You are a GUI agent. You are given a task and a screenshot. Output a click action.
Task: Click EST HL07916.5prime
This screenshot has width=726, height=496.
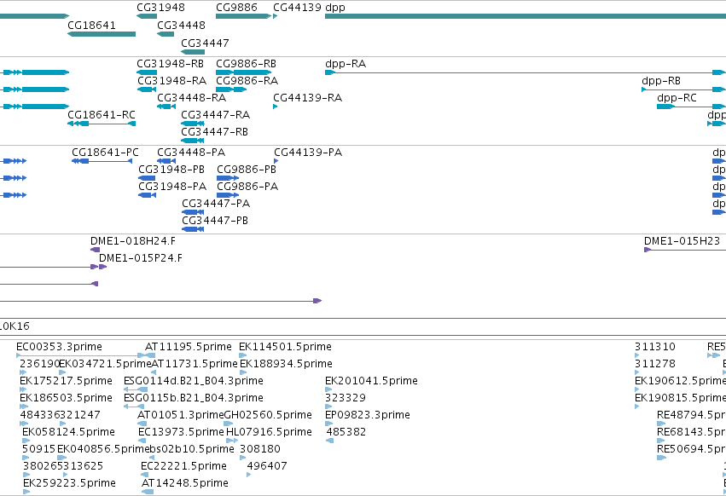tap(269, 432)
